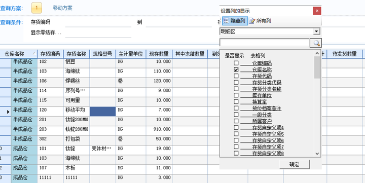Click the 换算率 column label
365x183 pixels.
(260, 102)
